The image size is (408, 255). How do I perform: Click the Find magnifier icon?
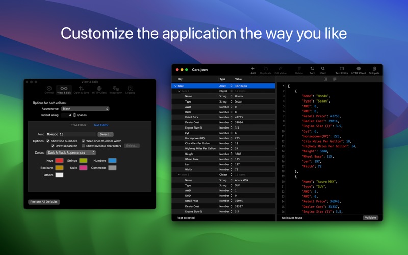click(323, 69)
